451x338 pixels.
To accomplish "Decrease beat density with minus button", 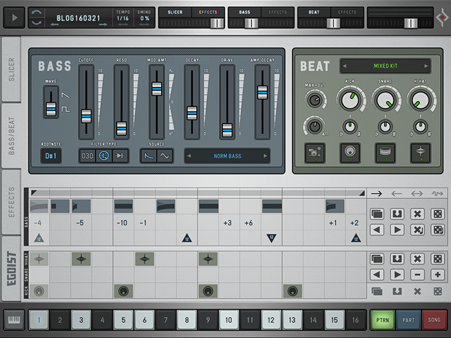I will pyautogui.click(x=417, y=275).
